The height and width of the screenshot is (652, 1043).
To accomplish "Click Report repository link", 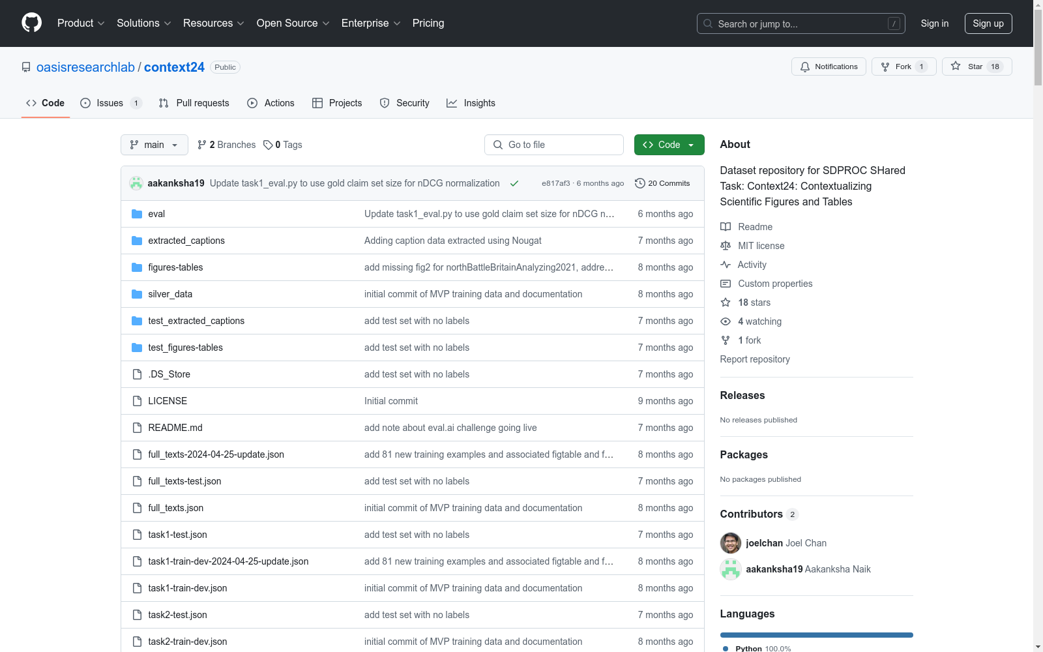I will 755,359.
